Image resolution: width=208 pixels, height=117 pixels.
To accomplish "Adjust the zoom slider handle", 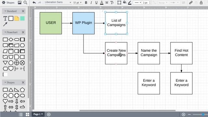I will (x=203, y=114).
